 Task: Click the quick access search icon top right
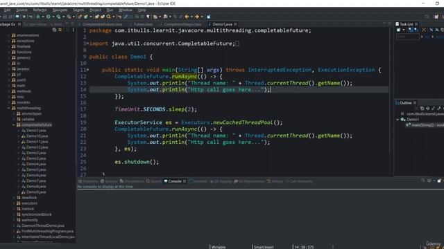click(x=427, y=17)
